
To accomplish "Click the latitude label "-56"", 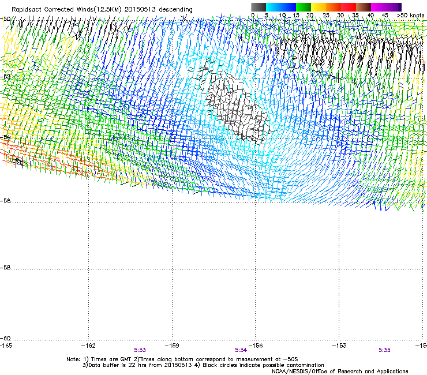I will click(5, 201).
